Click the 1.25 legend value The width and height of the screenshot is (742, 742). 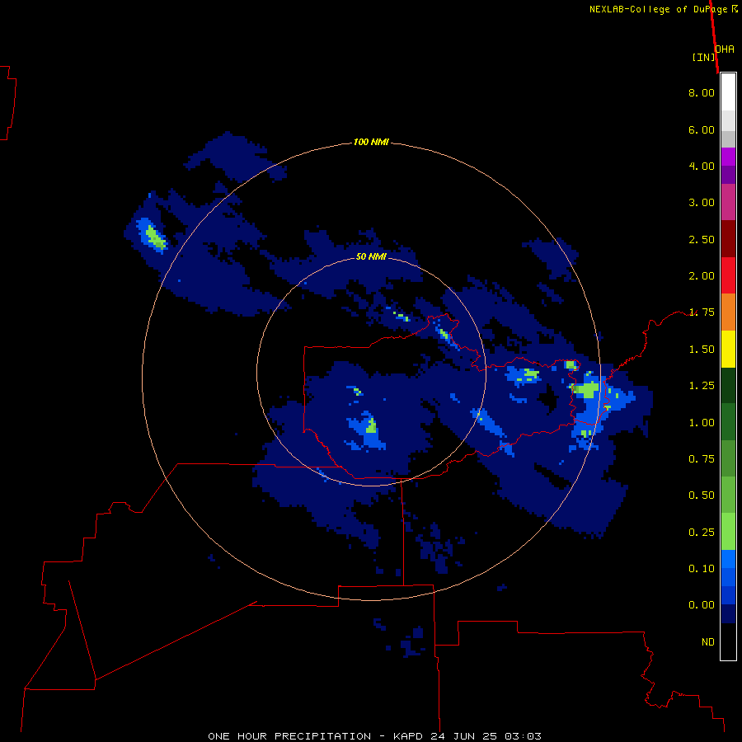[x=702, y=386]
